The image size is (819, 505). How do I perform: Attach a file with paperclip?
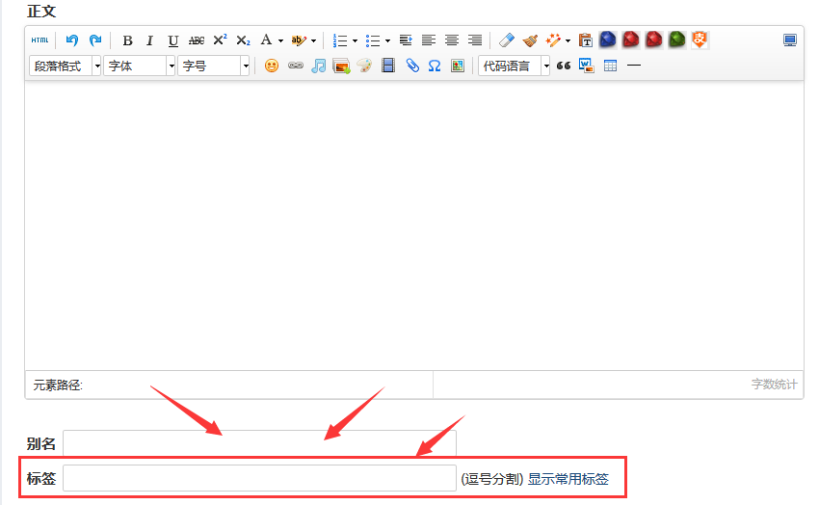tap(412, 66)
